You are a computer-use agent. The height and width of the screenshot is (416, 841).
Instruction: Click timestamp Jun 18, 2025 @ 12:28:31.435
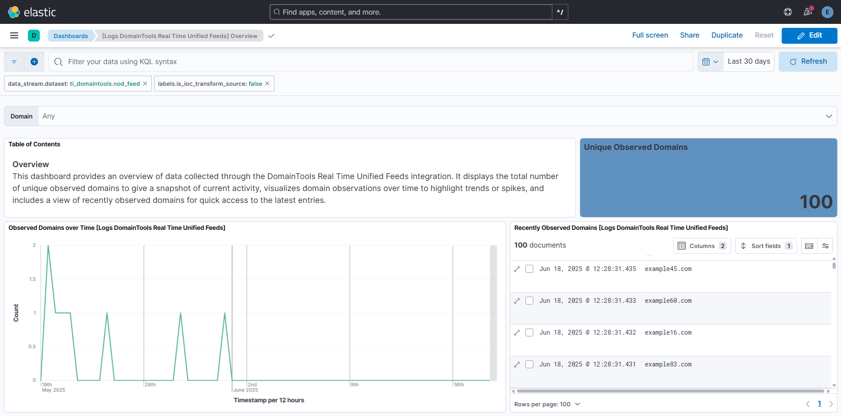(587, 269)
